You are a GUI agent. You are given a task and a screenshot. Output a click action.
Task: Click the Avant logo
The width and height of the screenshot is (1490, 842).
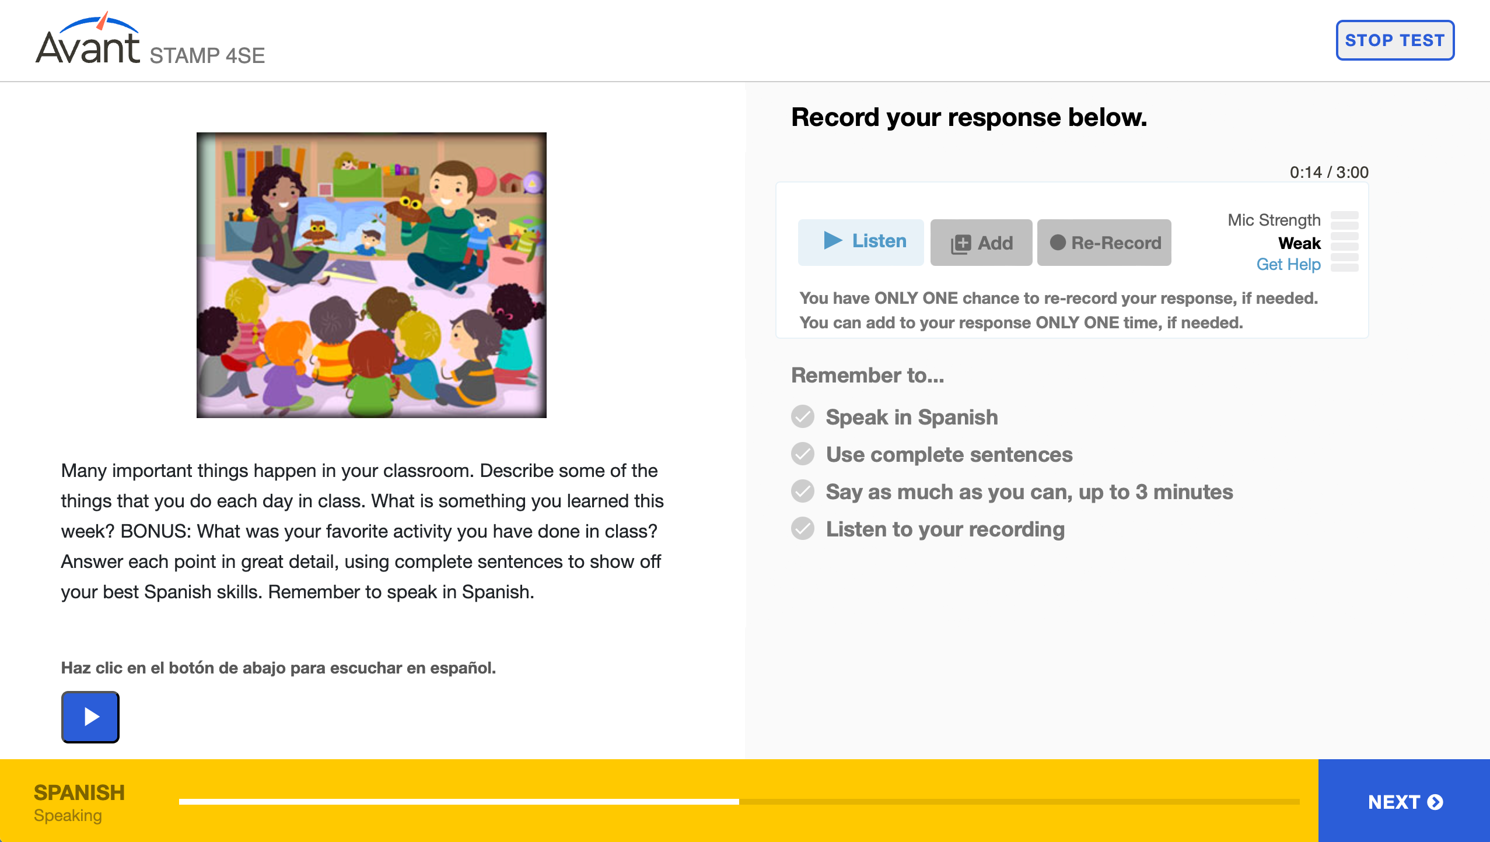pos(88,40)
